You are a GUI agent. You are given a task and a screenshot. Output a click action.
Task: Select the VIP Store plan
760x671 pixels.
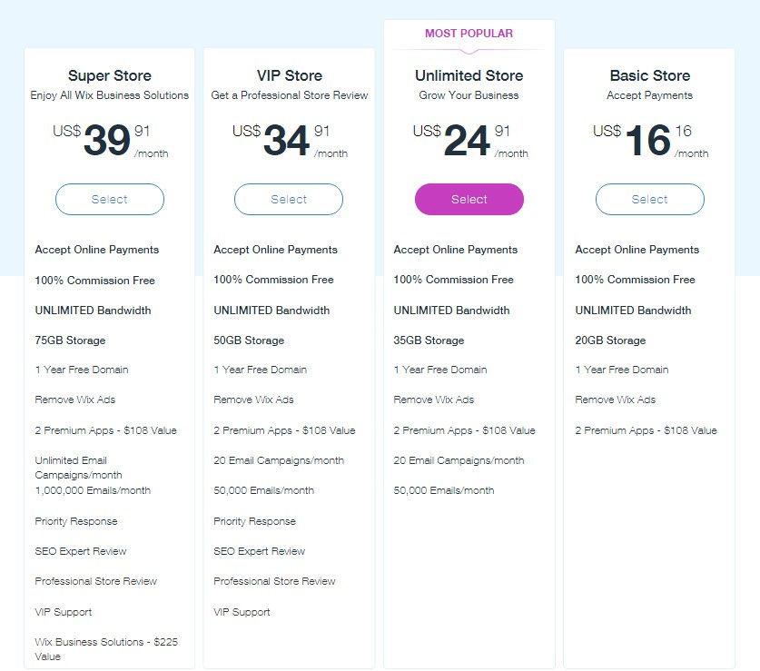(x=289, y=200)
